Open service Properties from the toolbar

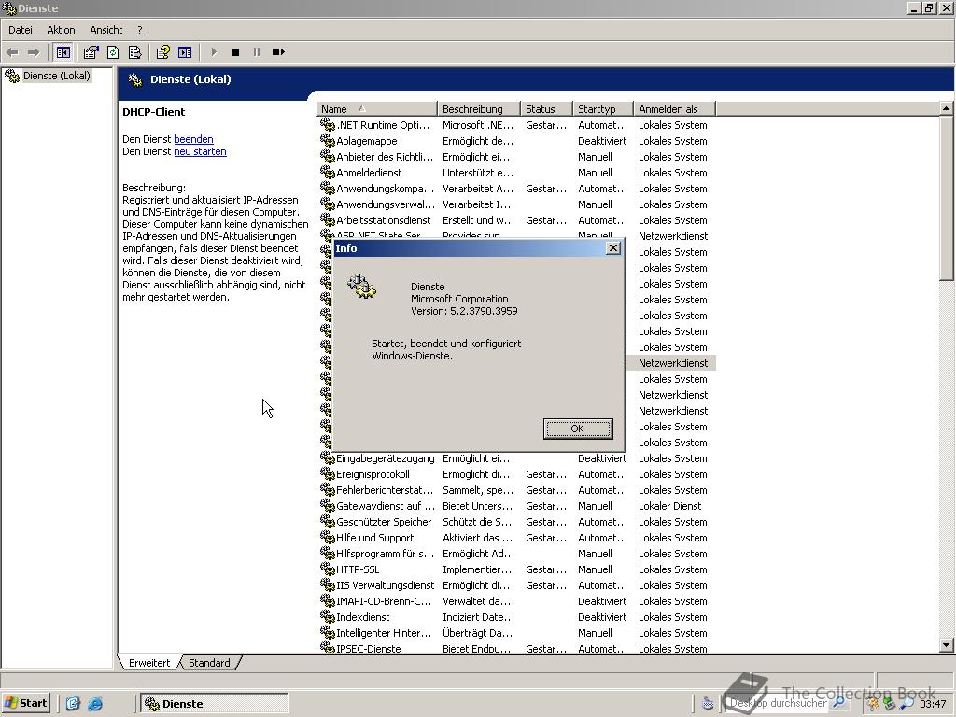[x=91, y=52]
